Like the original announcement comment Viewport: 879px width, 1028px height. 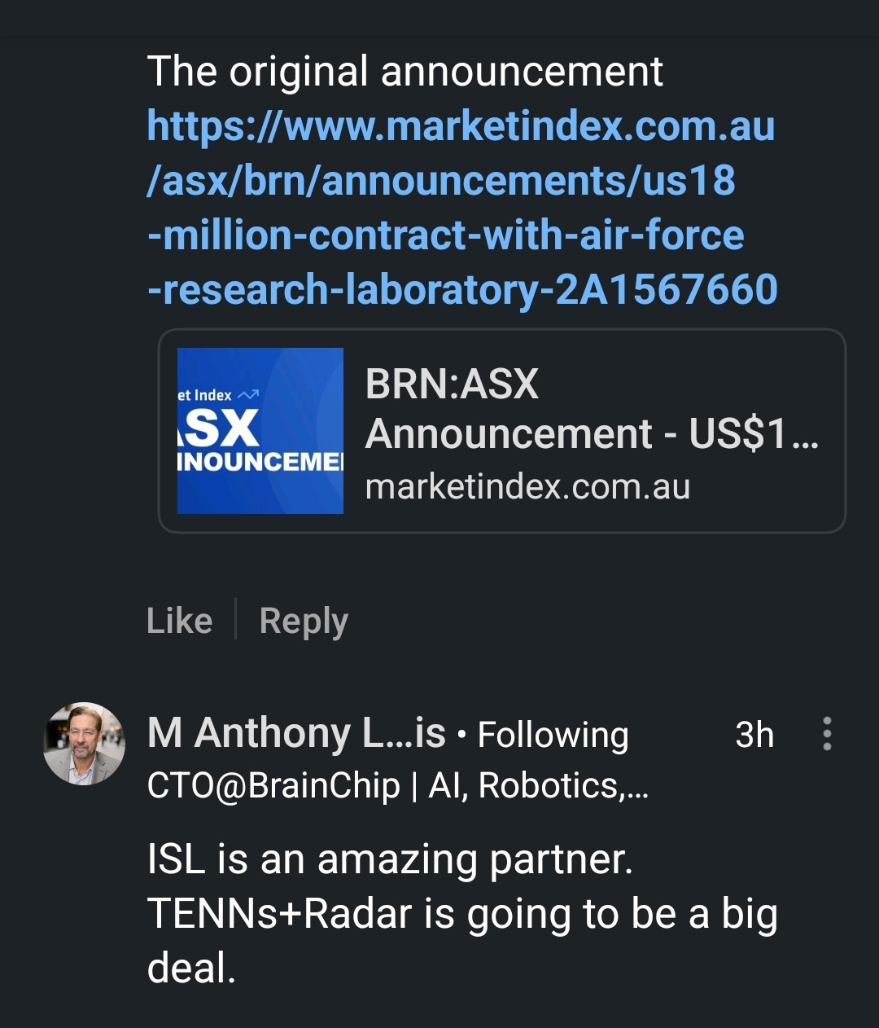(x=179, y=621)
